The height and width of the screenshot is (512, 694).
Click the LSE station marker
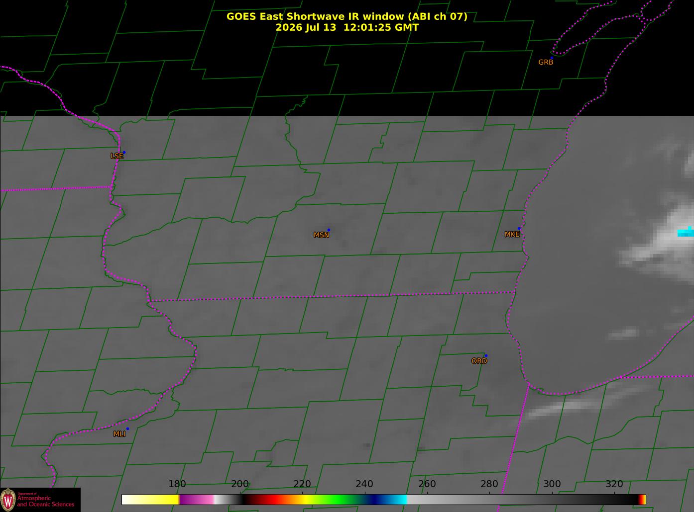pyautogui.click(x=124, y=152)
